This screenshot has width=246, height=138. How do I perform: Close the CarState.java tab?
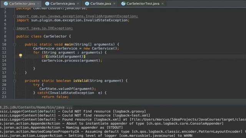coord(114,3)
